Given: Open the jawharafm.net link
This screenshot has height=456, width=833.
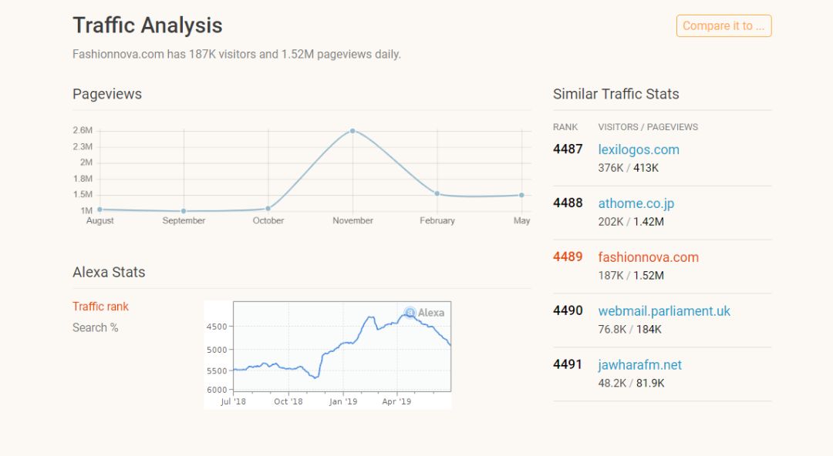Looking at the screenshot, I should tap(640, 365).
